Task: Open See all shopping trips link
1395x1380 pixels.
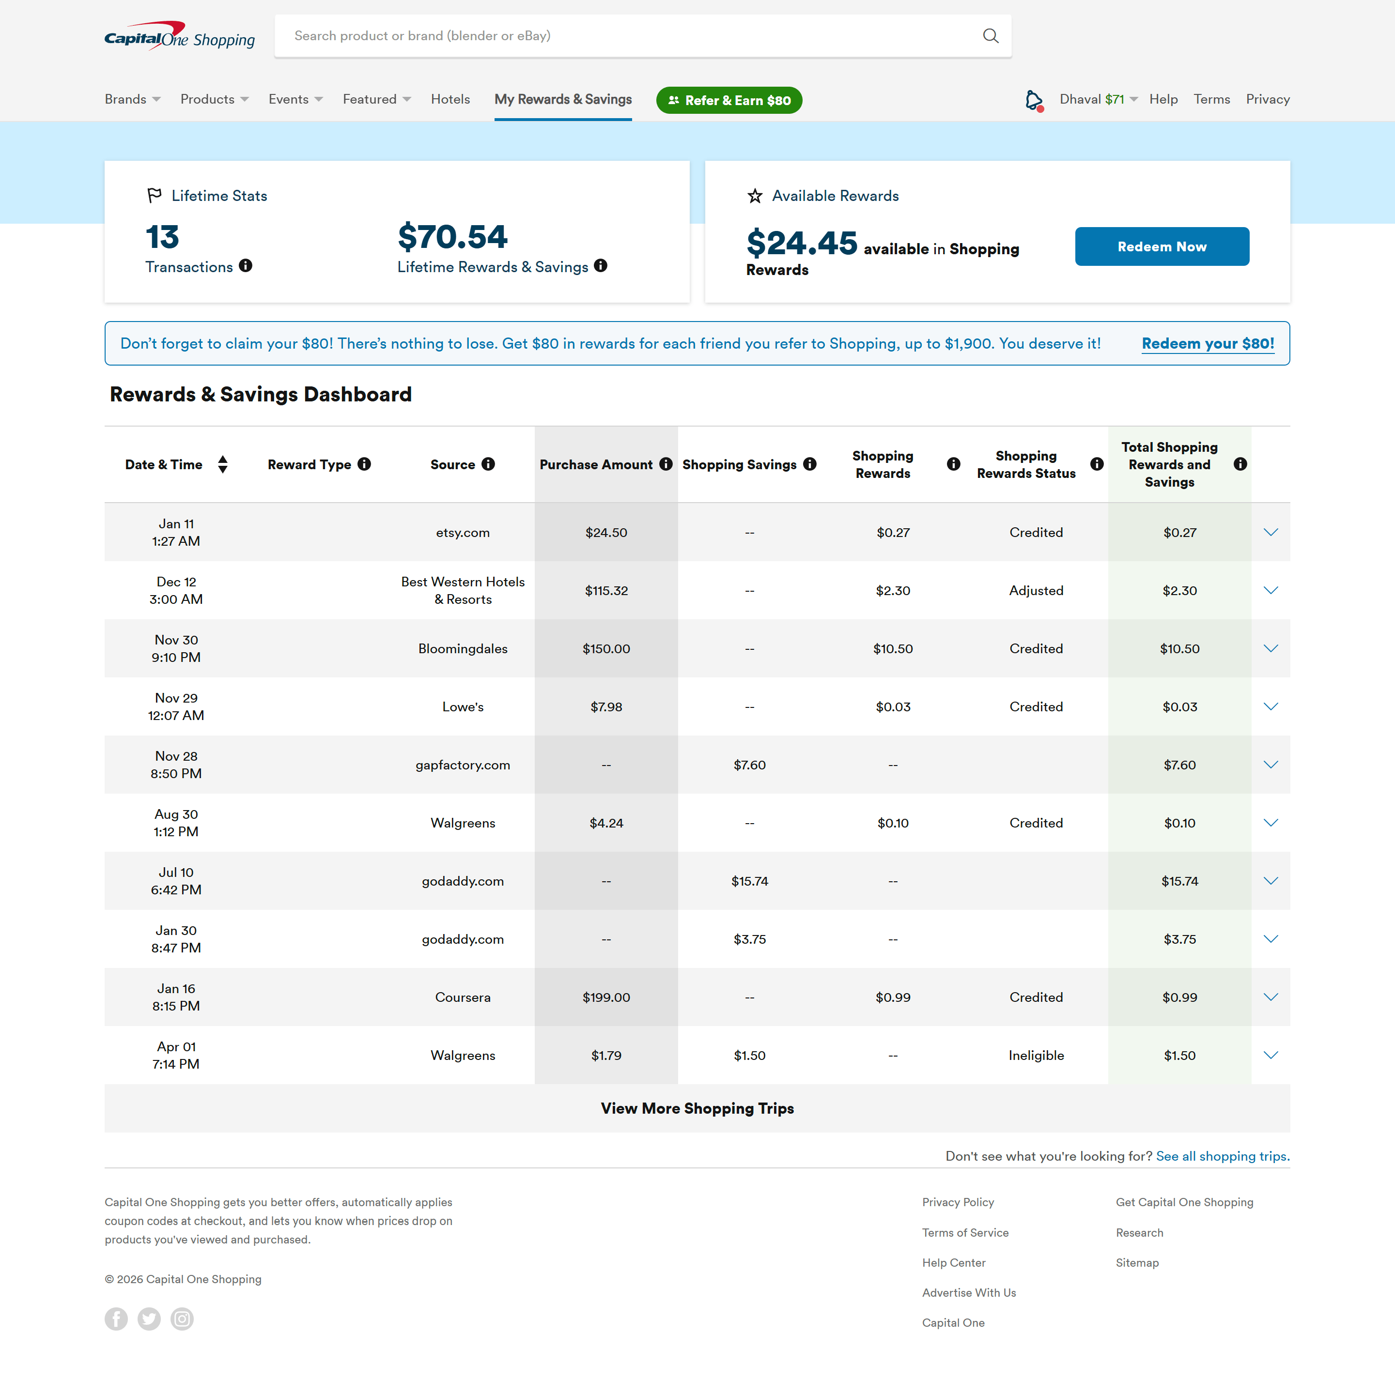Action: [x=1223, y=1155]
